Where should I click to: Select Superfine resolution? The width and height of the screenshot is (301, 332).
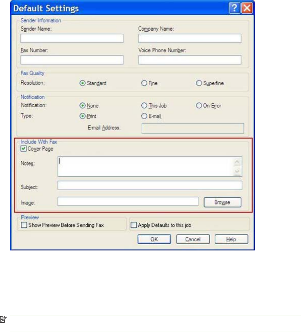(x=199, y=83)
